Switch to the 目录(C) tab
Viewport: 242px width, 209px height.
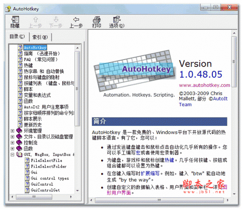[x=17, y=37]
